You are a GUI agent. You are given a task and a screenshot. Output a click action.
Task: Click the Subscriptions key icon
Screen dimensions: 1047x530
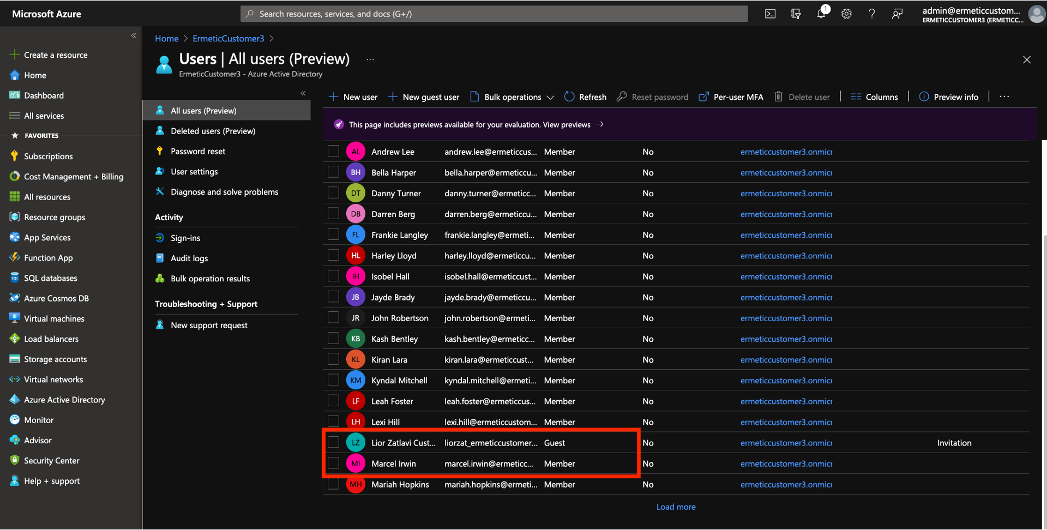click(15, 156)
